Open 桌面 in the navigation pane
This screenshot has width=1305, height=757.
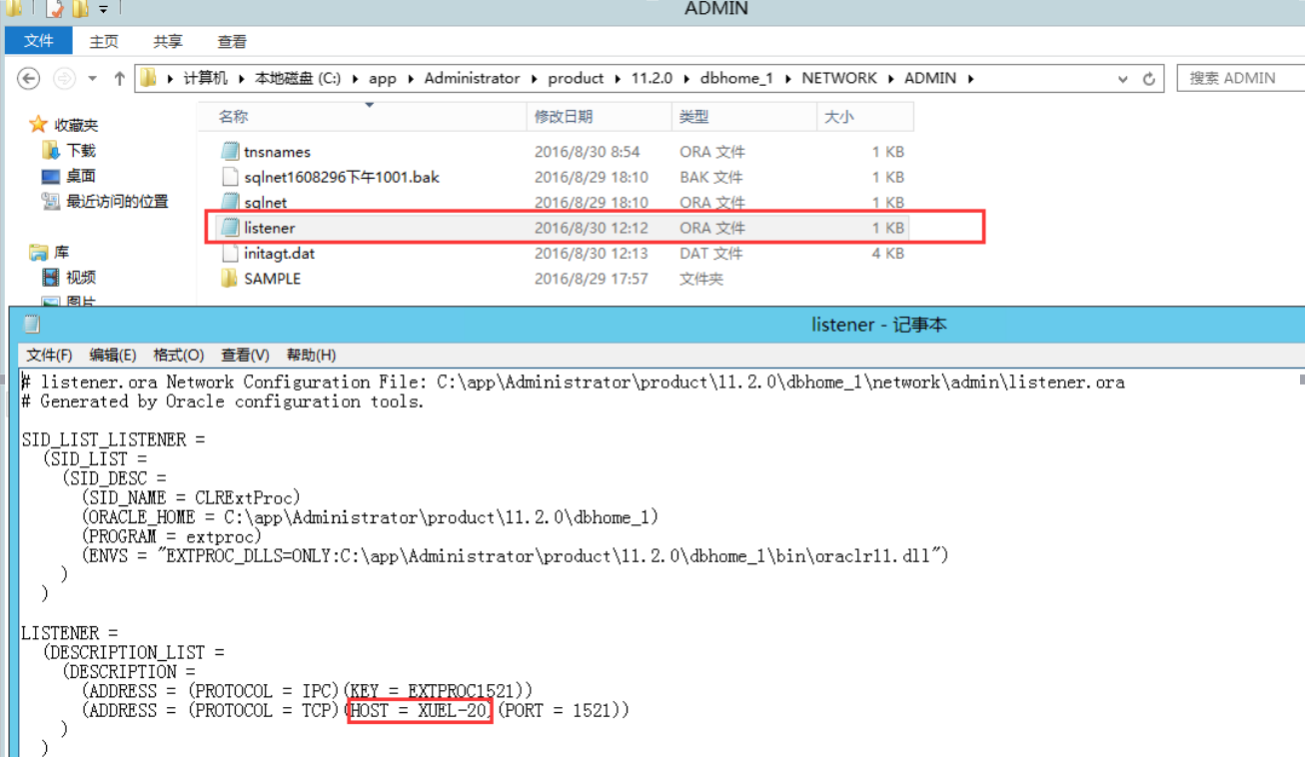coord(81,176)
